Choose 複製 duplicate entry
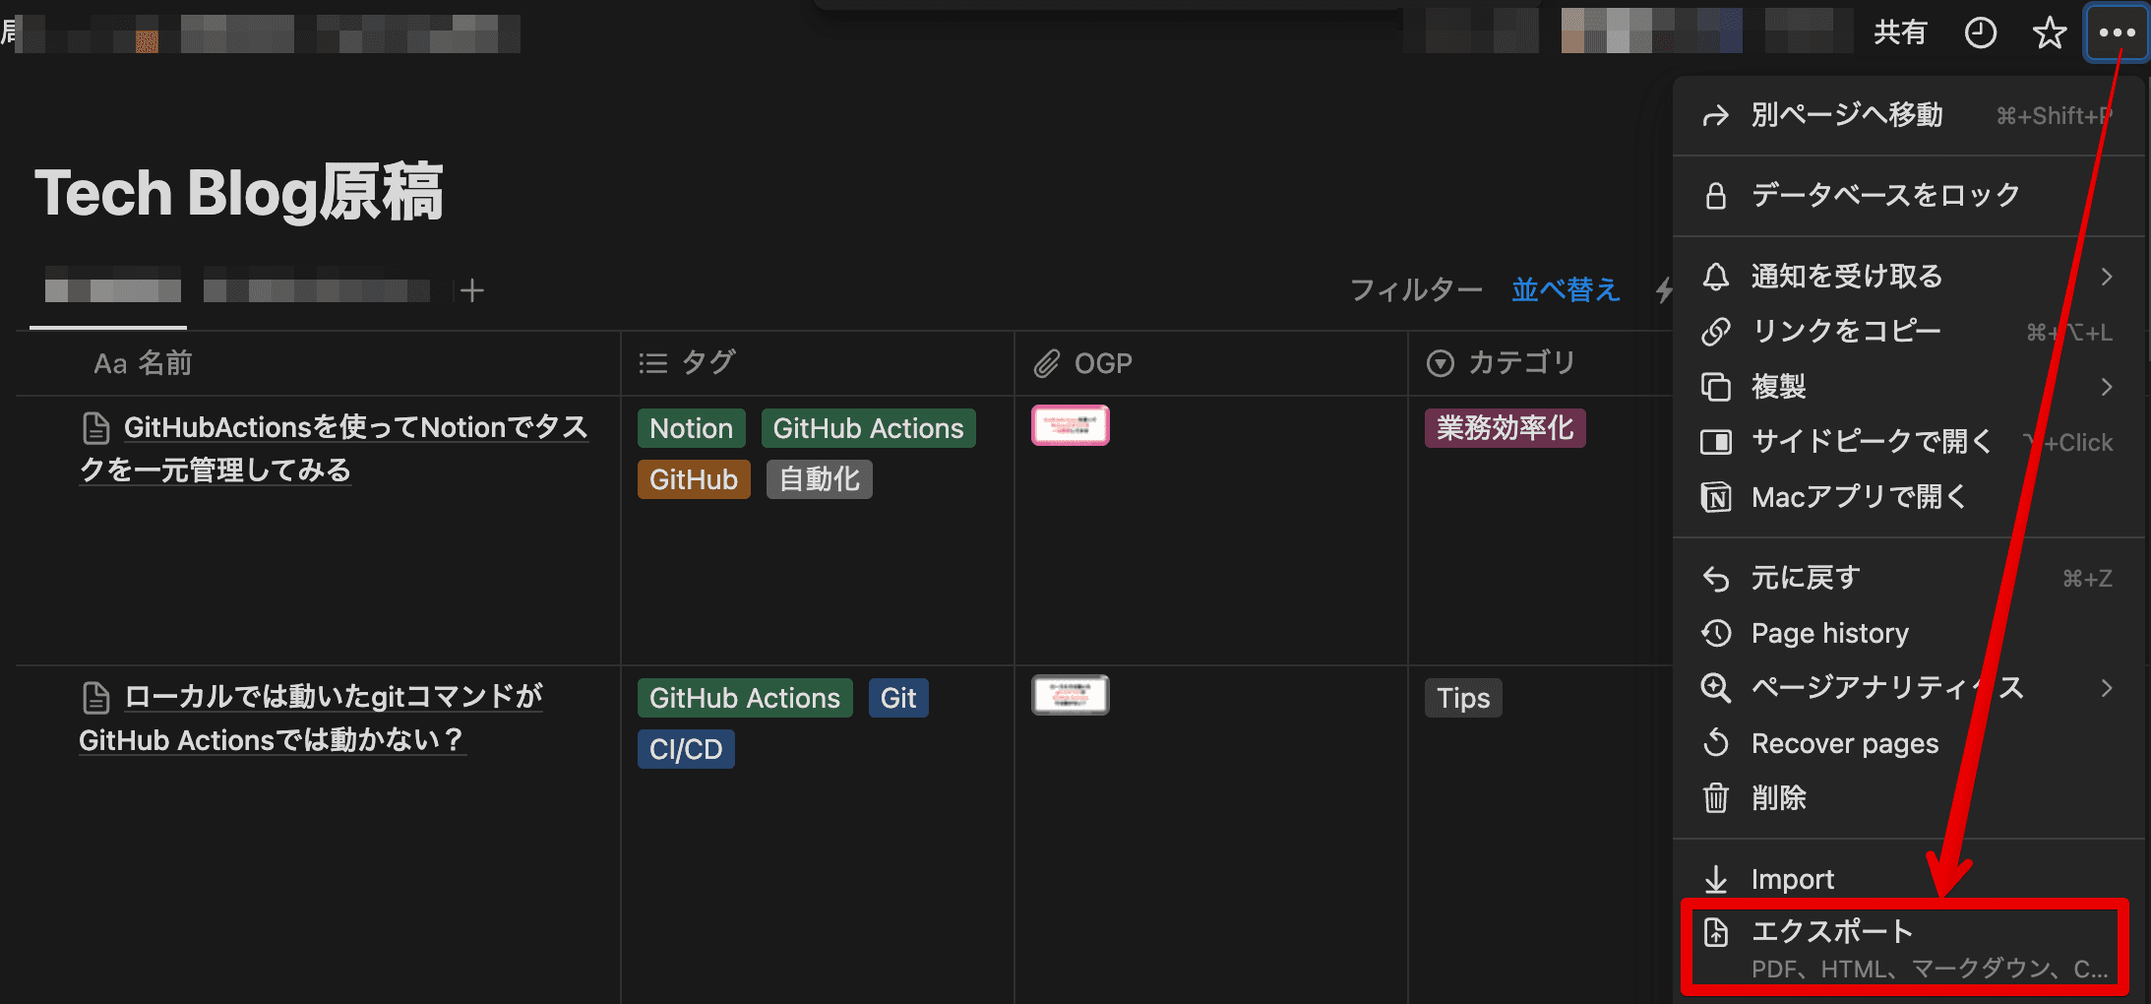This screenshot has width=2151, height=1004. 1907,387
